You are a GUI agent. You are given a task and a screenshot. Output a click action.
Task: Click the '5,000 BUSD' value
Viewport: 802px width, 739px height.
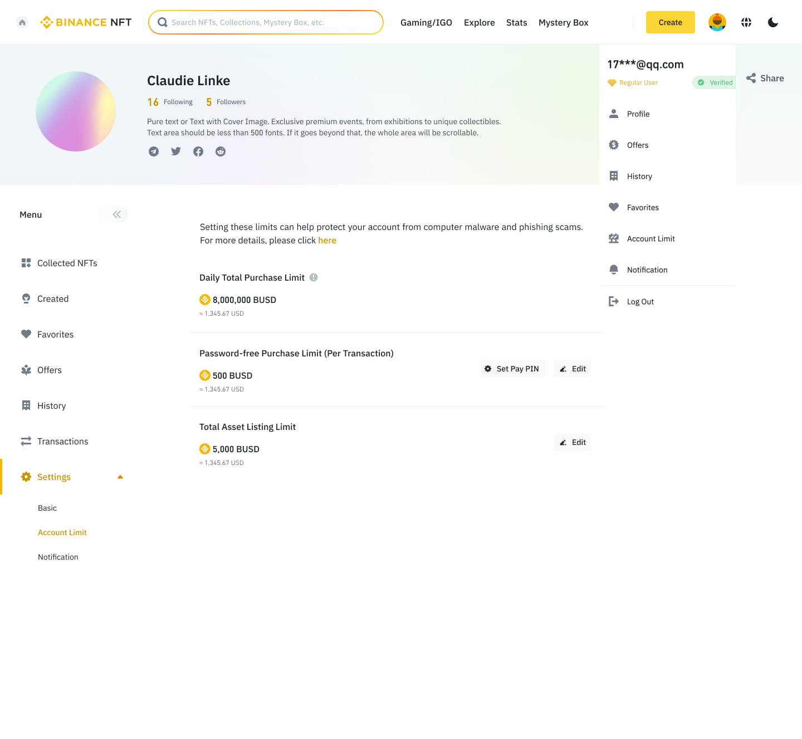tap(236, 449)
